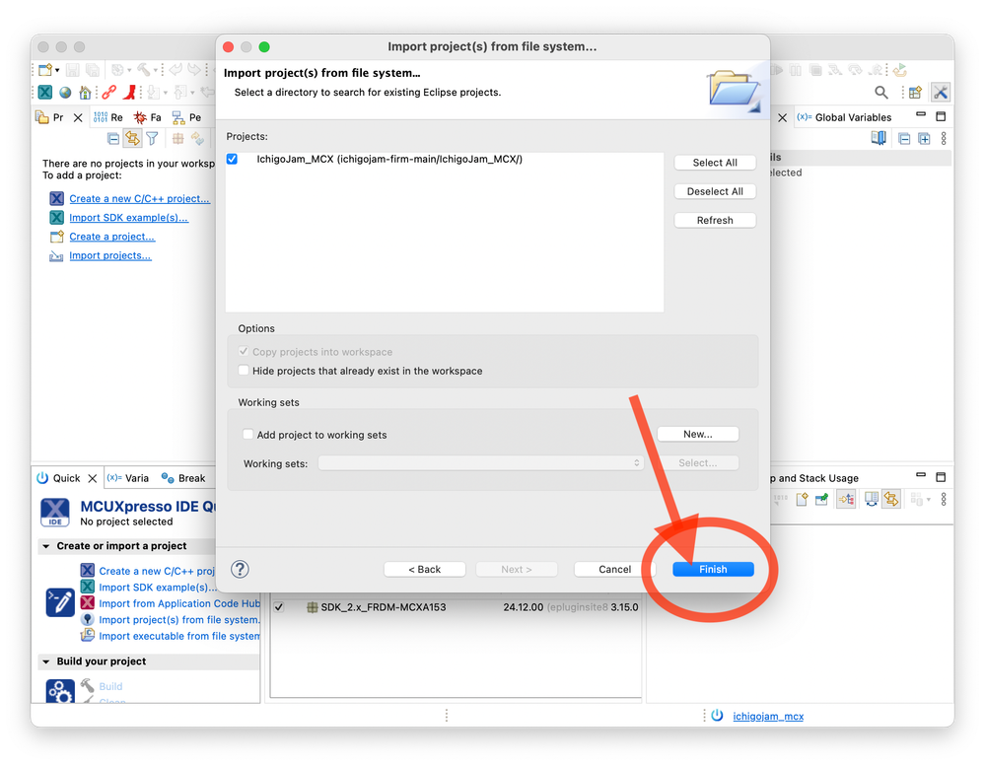Open the ichigojam_mcx status bar link
Screen dimensions: 985x765
point(768,717)
